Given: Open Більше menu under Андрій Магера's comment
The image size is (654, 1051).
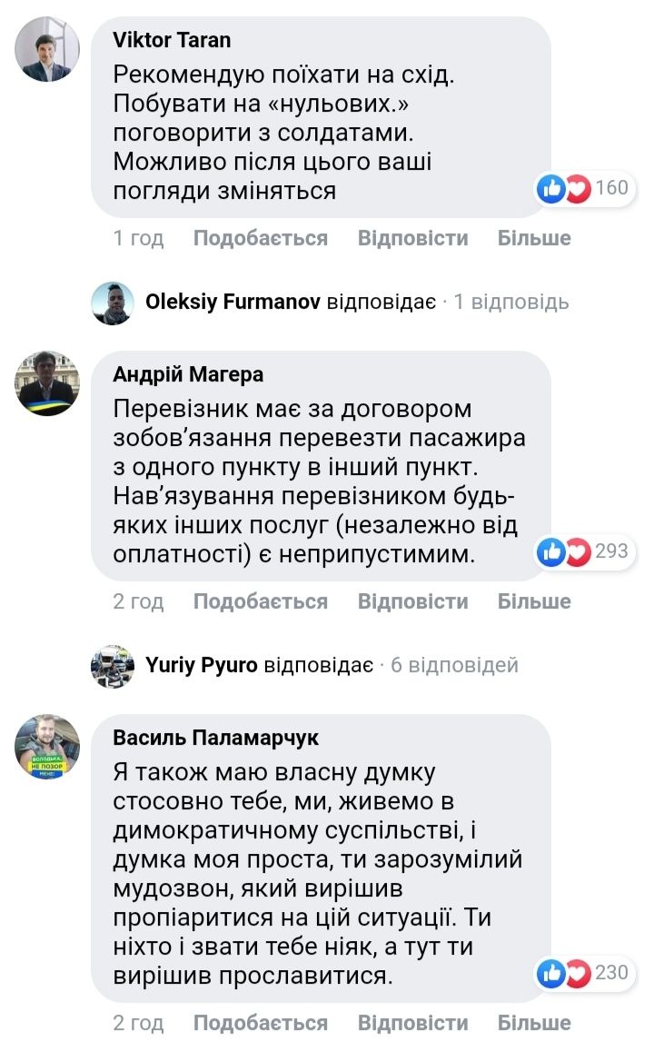Looking at the screenshot, I should [x=534, y=601].
